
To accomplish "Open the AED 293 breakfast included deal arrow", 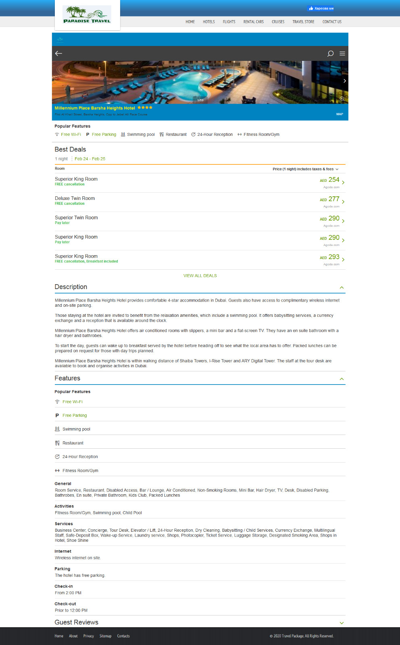I will [x=343, y=260].
